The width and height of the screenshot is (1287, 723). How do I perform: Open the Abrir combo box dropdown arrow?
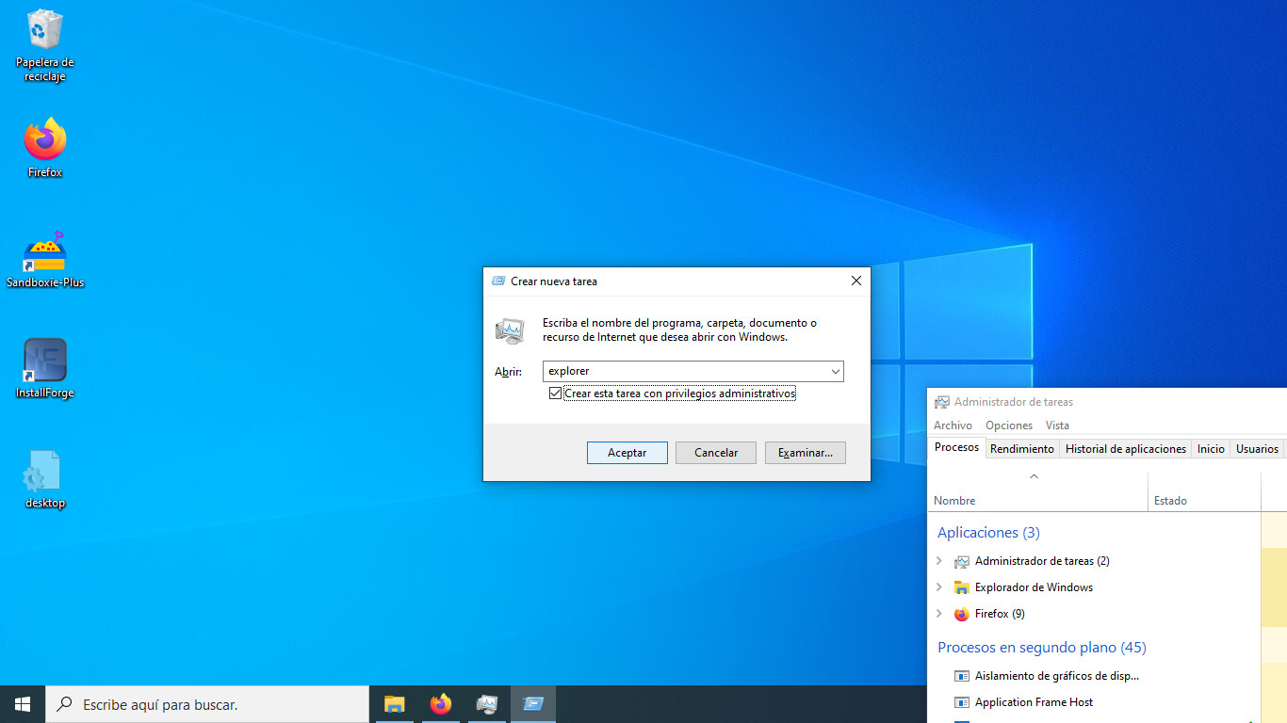[835, 372]
